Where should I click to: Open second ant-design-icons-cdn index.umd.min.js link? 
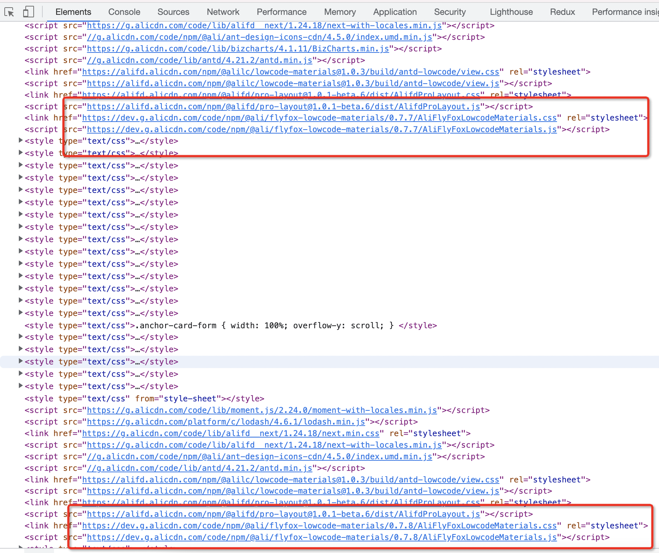260,457
